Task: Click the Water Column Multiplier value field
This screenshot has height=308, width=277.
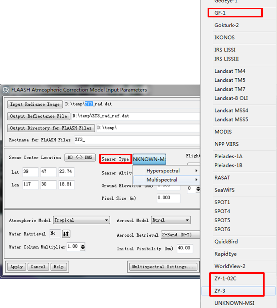Action: point(74,247)
